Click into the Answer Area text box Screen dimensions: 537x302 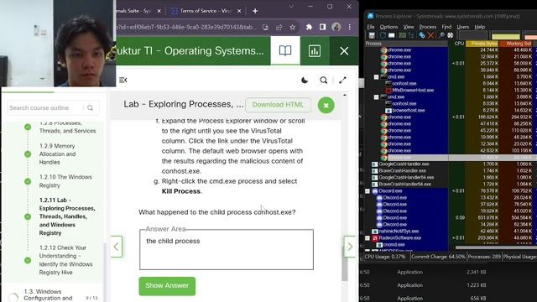[x=227, y=250]
